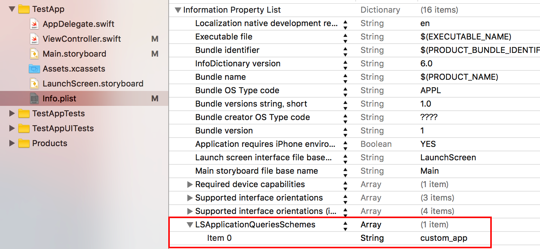
Task: Click the Info.plist file icon
Action: [x=34, y=99]
